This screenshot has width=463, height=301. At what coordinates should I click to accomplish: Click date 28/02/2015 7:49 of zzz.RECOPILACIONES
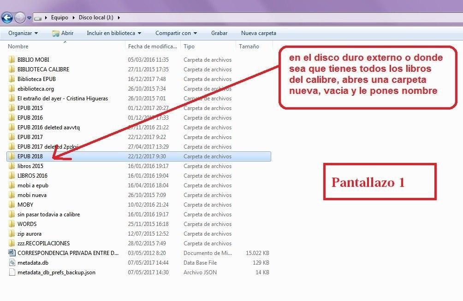(x=147, y=243)
